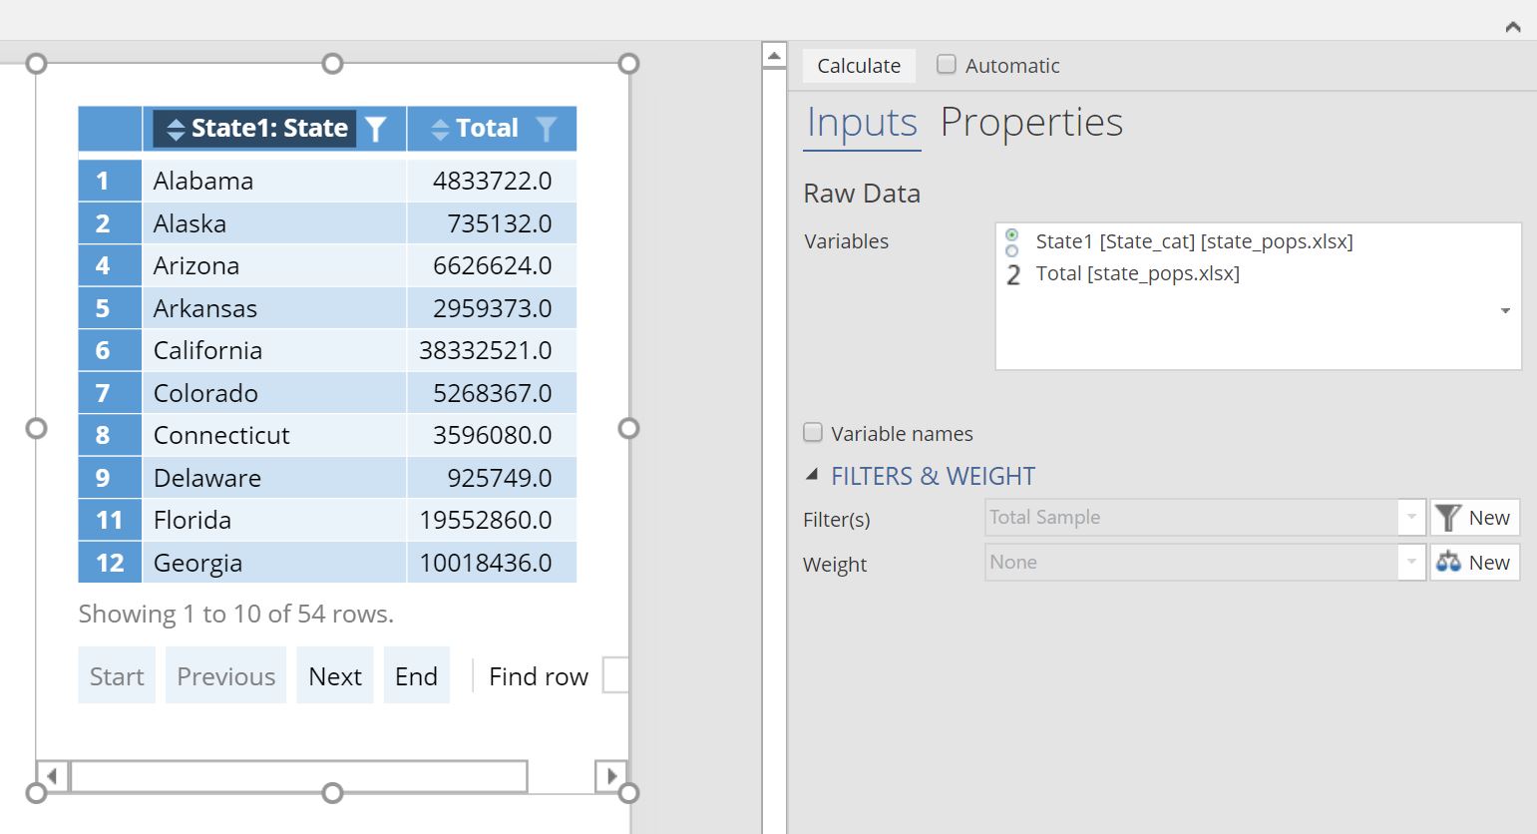Screen dimensions: 1537x834
Task: Click the filter icon on State1: State column
Action: click(x=376, y=129)
